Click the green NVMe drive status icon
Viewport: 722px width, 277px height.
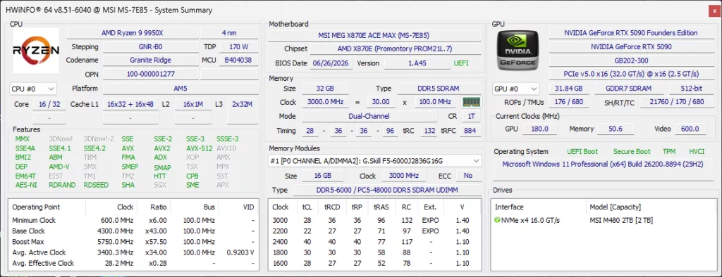497,221
